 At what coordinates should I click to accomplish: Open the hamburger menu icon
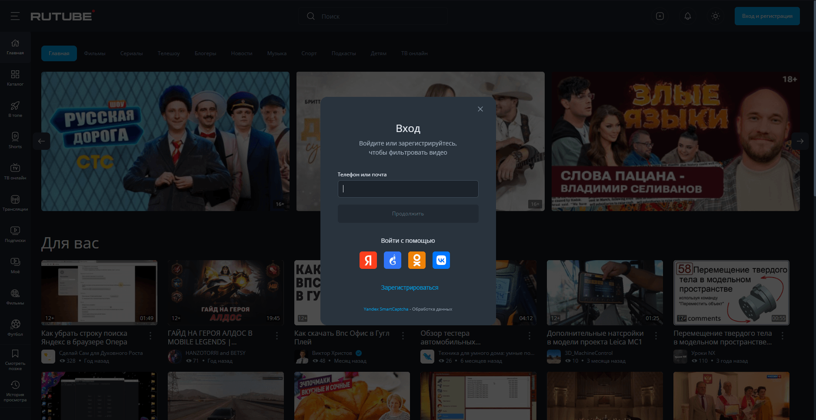pyautogui.click(x=15, y=16)
